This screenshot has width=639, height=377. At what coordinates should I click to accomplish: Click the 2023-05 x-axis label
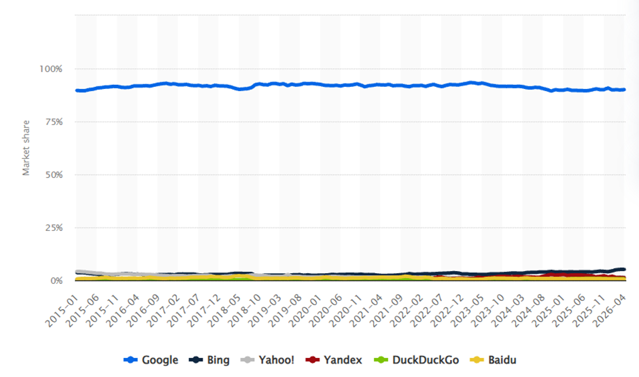click(x=468, y=311)
